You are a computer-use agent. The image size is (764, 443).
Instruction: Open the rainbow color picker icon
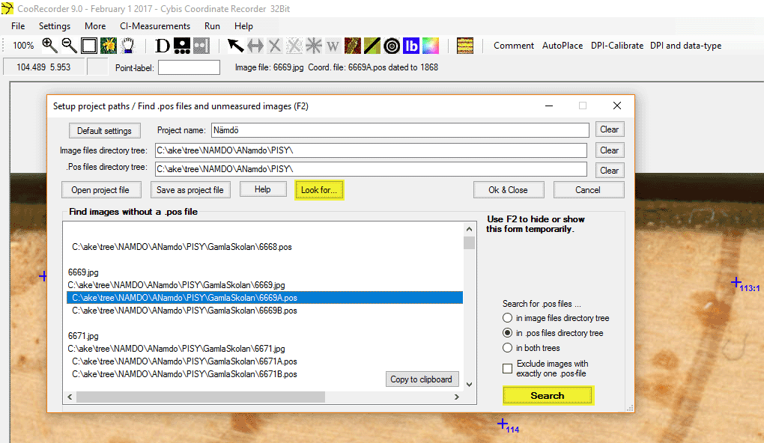431,46
